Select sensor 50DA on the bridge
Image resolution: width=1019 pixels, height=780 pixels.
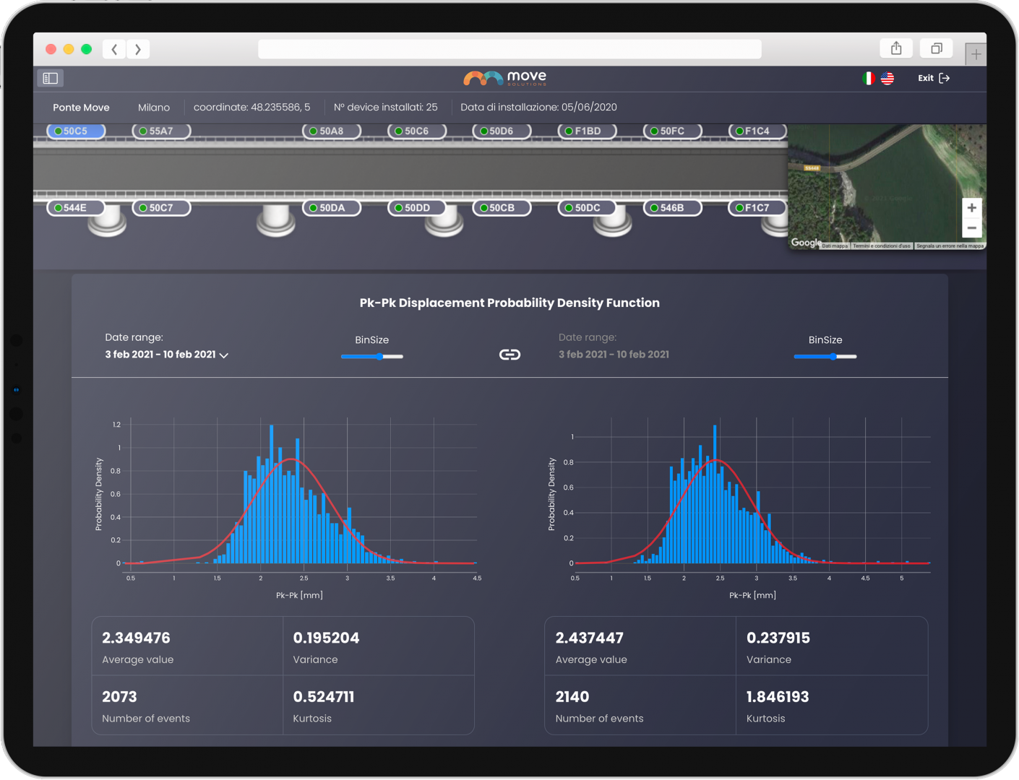[x=332, y=208]
